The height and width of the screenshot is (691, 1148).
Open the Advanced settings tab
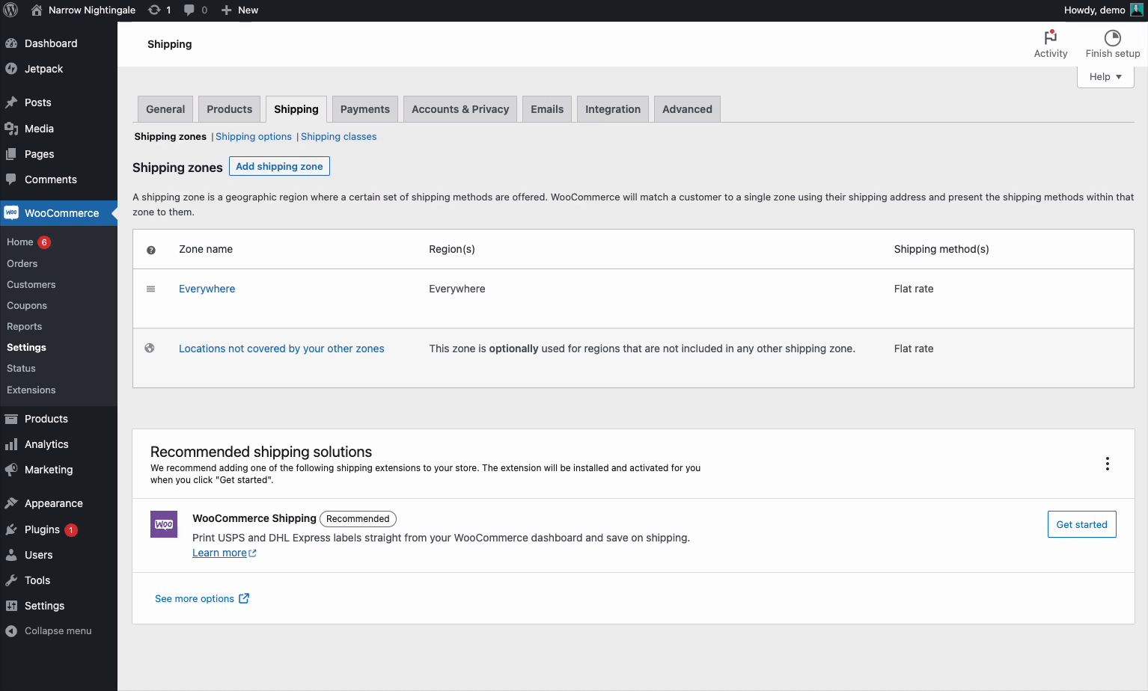tap(687, 109)
